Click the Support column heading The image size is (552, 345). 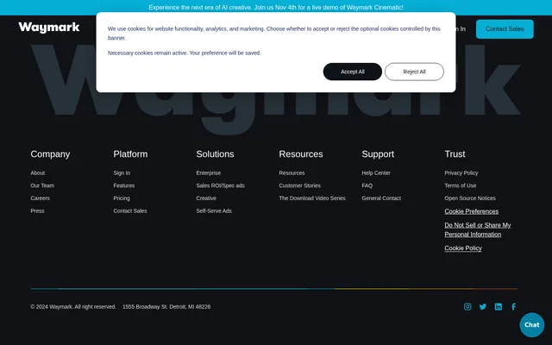click(378, 154)
